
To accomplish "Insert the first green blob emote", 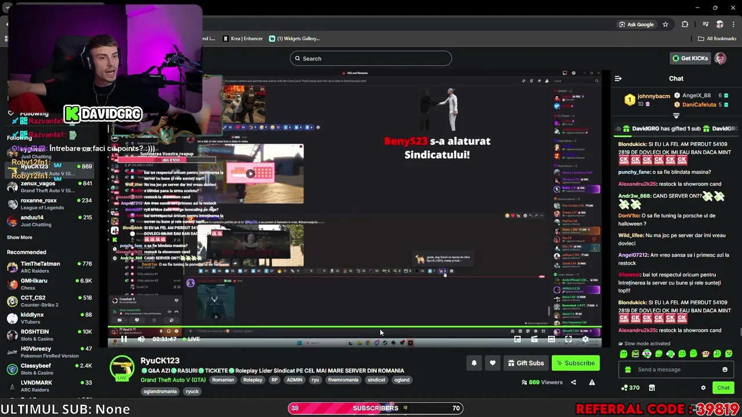I will coord(623,354).
